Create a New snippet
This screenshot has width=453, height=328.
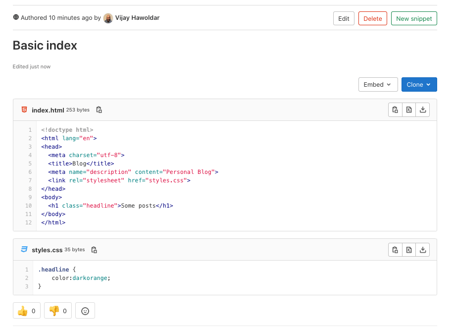tap(414, 18)
